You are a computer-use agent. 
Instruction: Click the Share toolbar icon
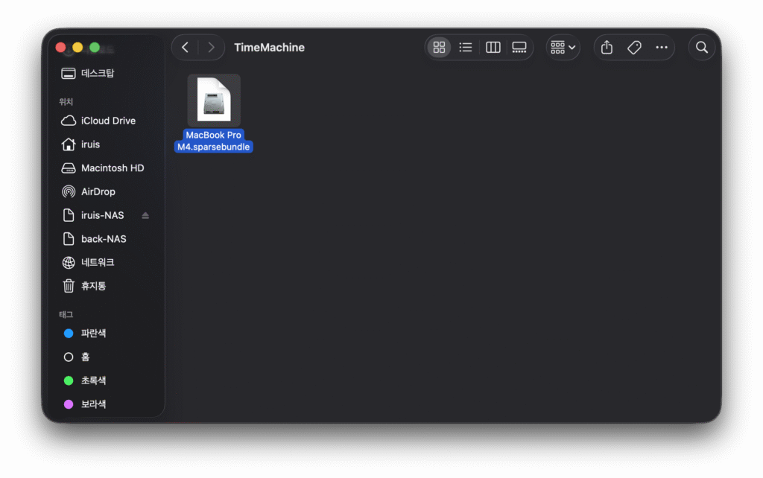[607, 48]
